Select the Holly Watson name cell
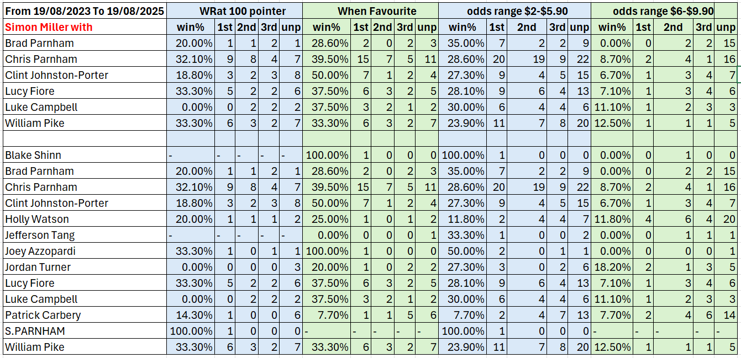741x358 pixels. (x=84, y=219)
